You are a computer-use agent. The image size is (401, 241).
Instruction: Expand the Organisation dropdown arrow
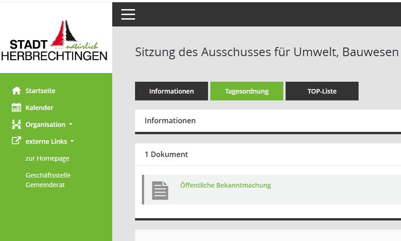click(71, 125)
